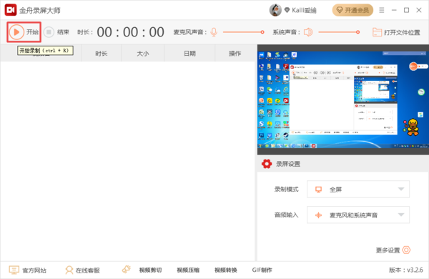Maximize the recorder window
This screenshot has width=429, height=279.
click(407, 10)
